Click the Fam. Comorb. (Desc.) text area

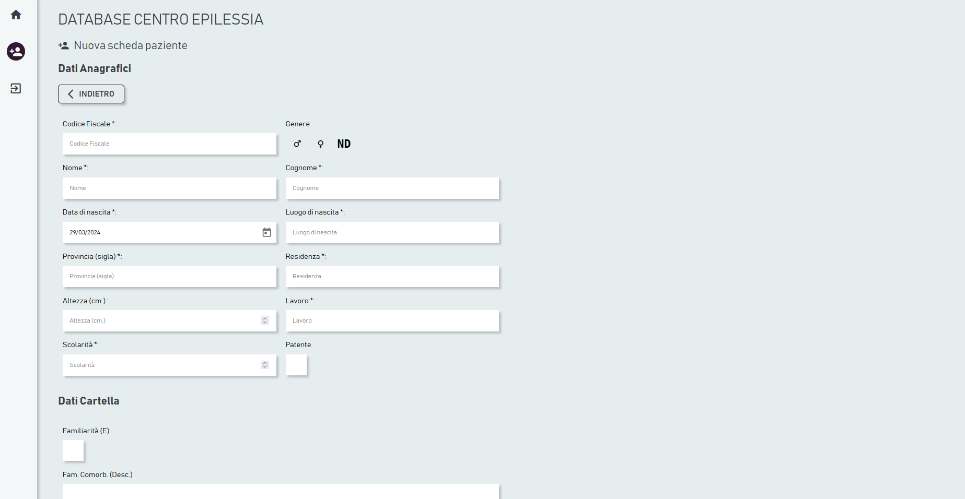point(281,492)
